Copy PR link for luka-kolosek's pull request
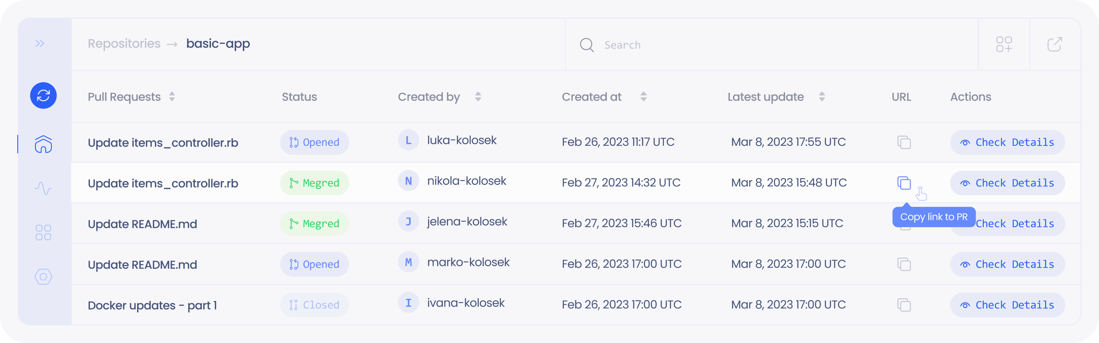Viewport: 1099px width, 343px height. click(904, 142)
